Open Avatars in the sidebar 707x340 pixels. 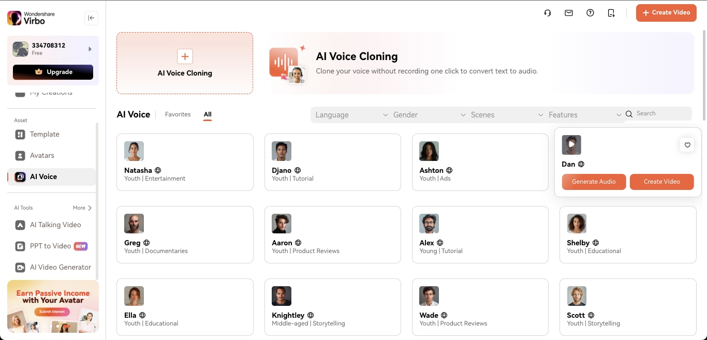[42, 155]
